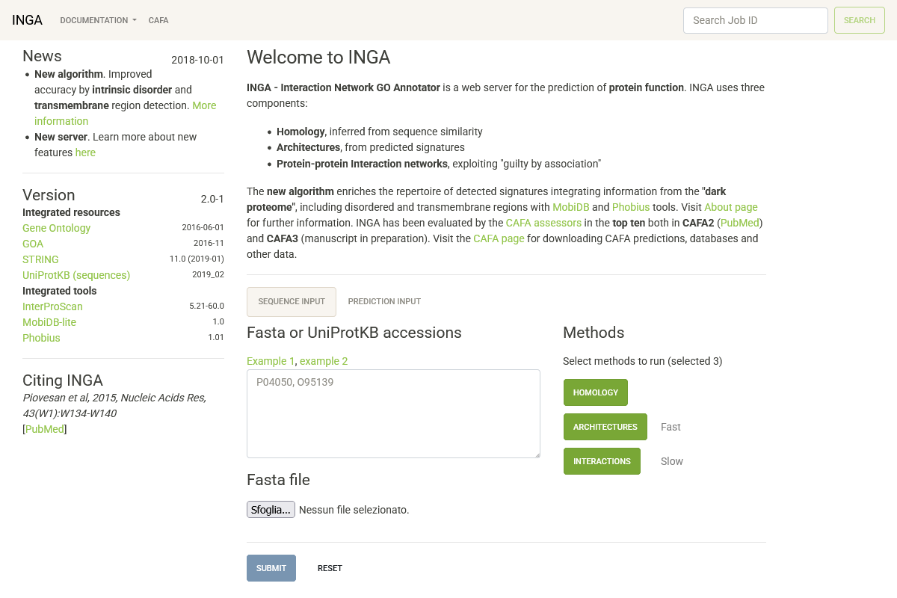
Task: Open the About page link
Action: [x=731, y=207]
